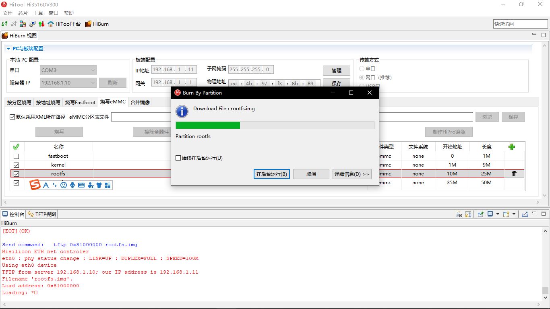
Task: Open the 服务器 IP 192.168.1.10 dropdown
Action: click(x=68, y=82)
